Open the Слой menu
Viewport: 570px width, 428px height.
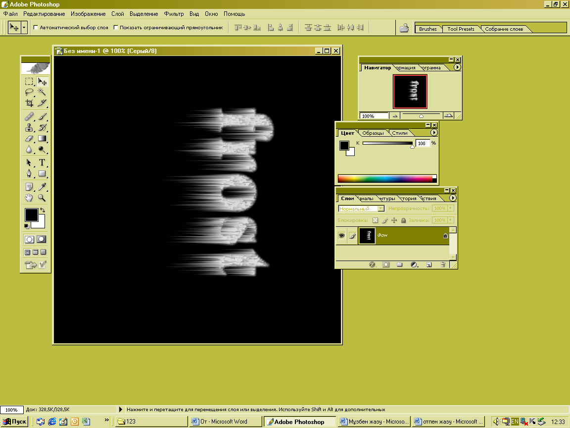point(117,14)
